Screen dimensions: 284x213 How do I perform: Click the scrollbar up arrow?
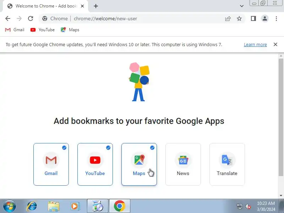(x=281, y=56)
